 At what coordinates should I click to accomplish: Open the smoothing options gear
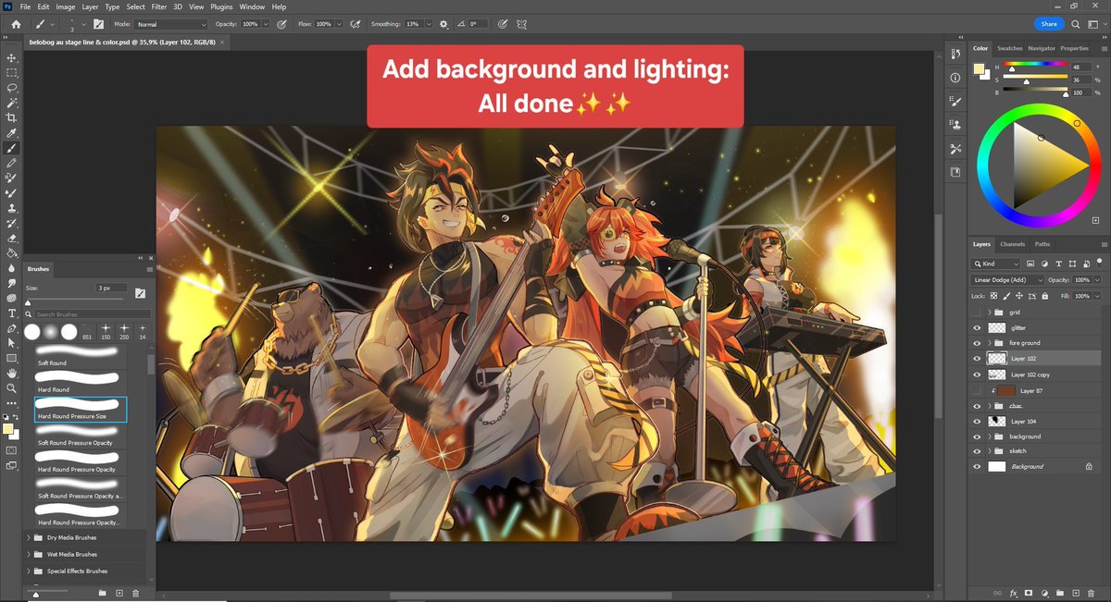point(443,24)
